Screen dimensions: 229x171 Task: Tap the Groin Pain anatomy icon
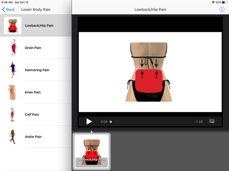click(13, 48)
